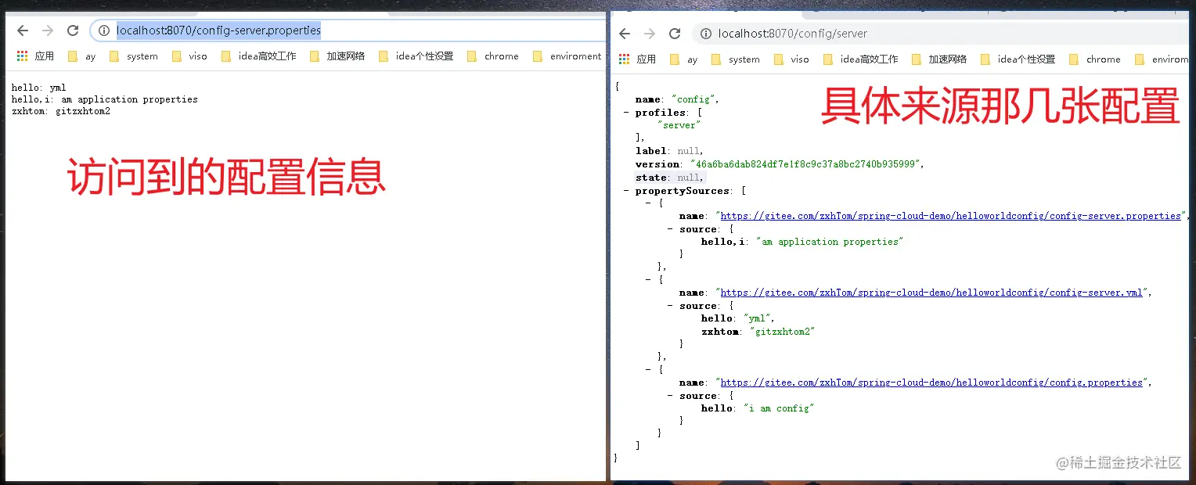
Task: Click the name value "config" in JSON
Action: click(692, 100)
